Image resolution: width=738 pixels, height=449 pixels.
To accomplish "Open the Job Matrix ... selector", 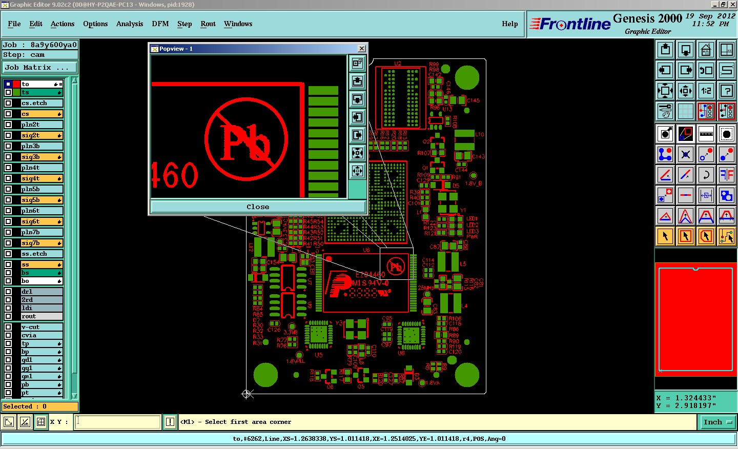I will coord(40,67).
